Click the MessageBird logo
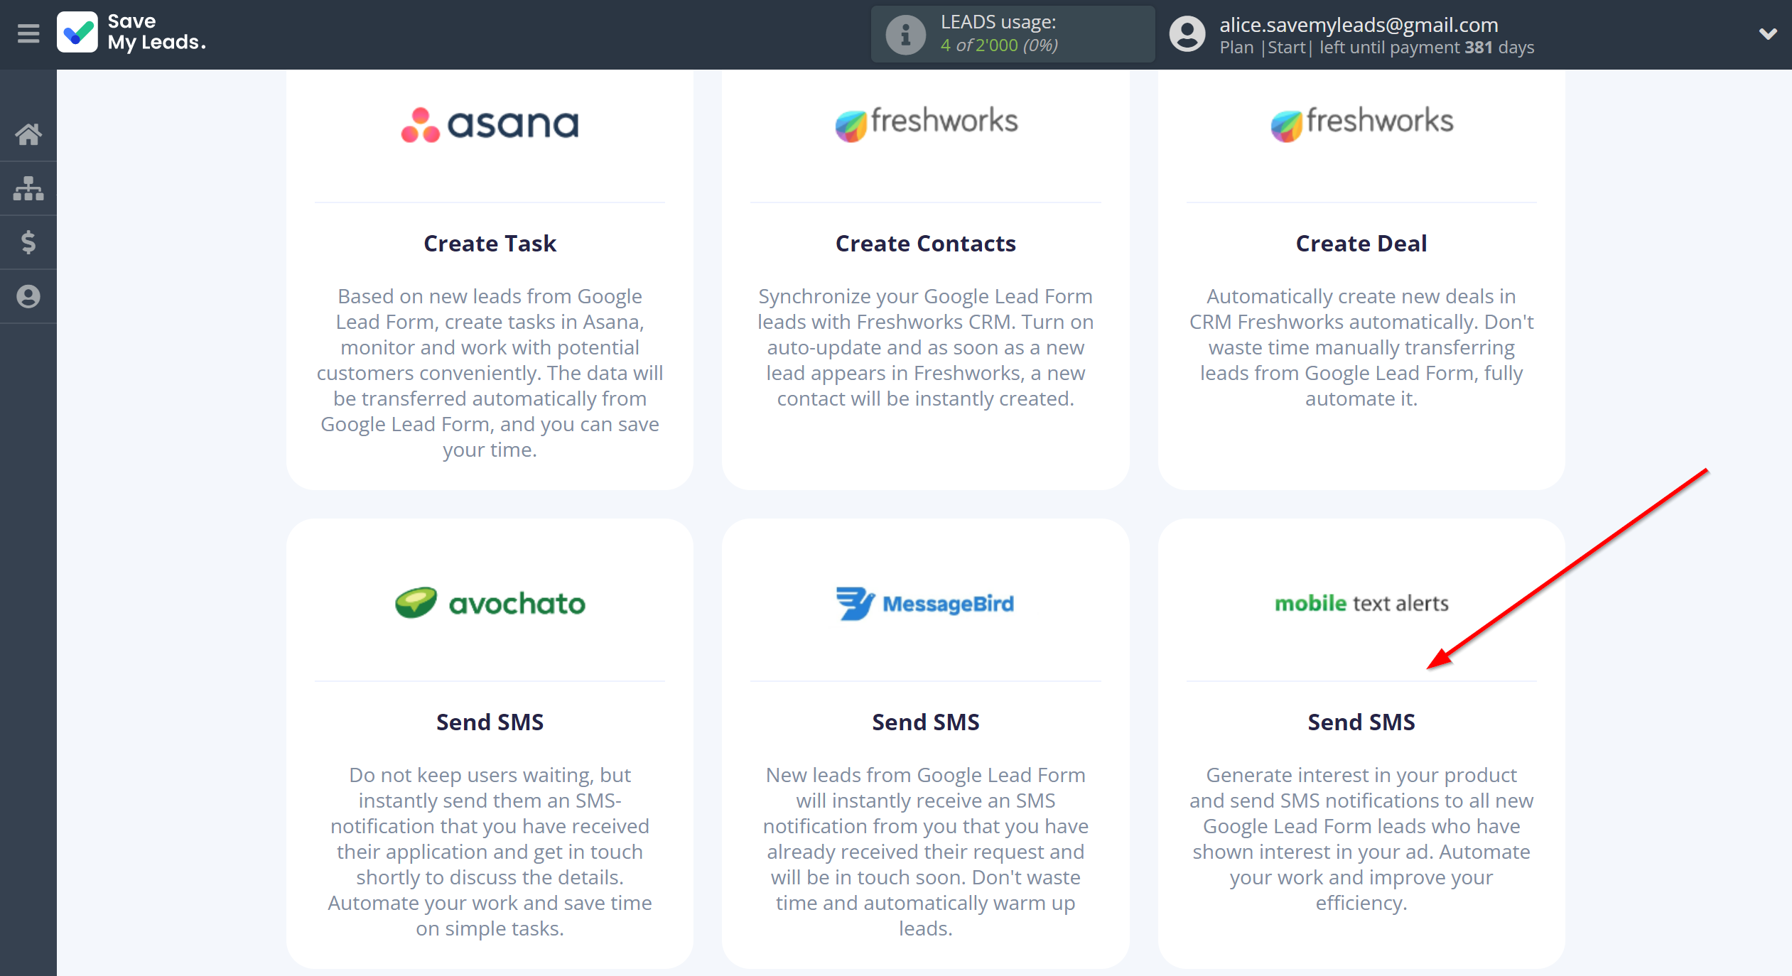 926,603
